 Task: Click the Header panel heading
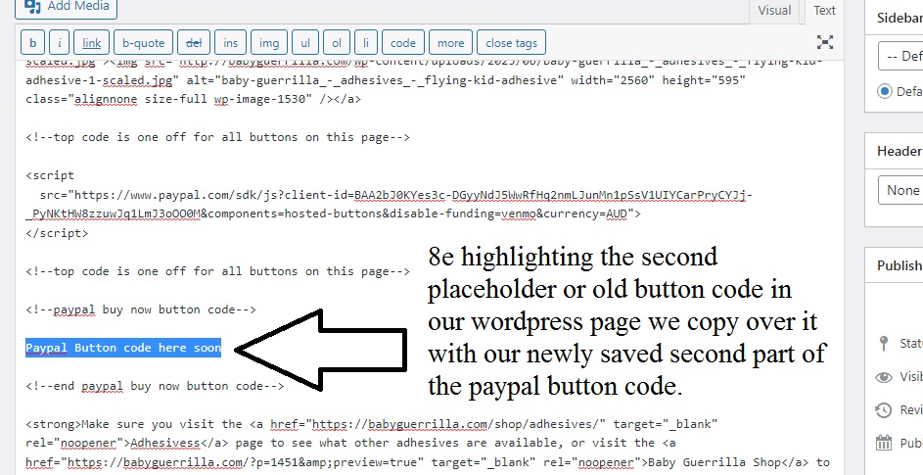[900, 152]
